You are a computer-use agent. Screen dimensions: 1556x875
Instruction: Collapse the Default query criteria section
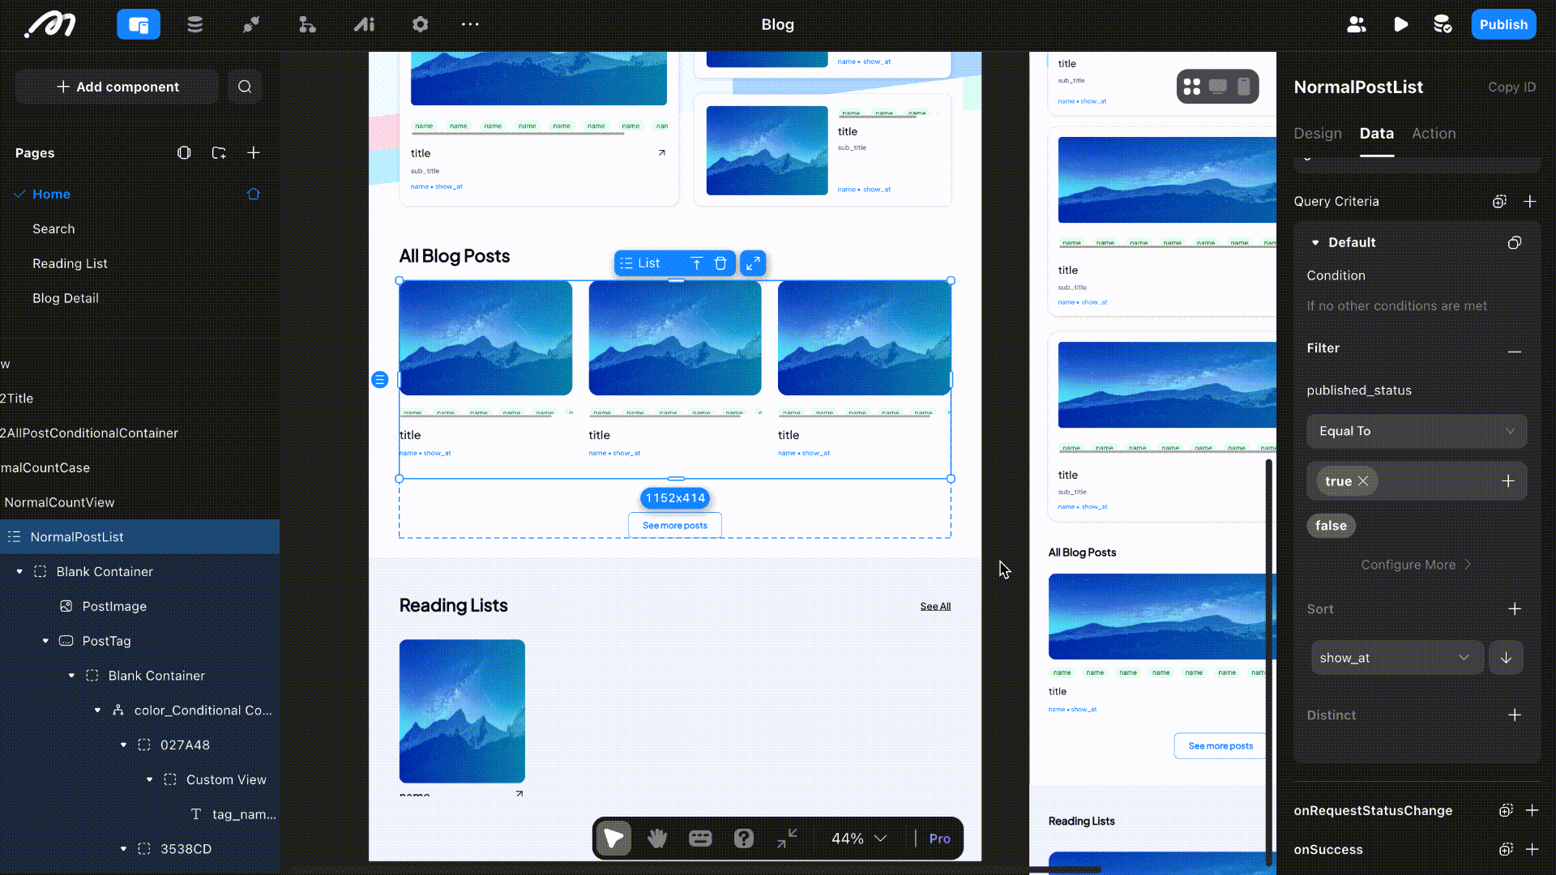pyautogui.click(x=1315, y=242)
